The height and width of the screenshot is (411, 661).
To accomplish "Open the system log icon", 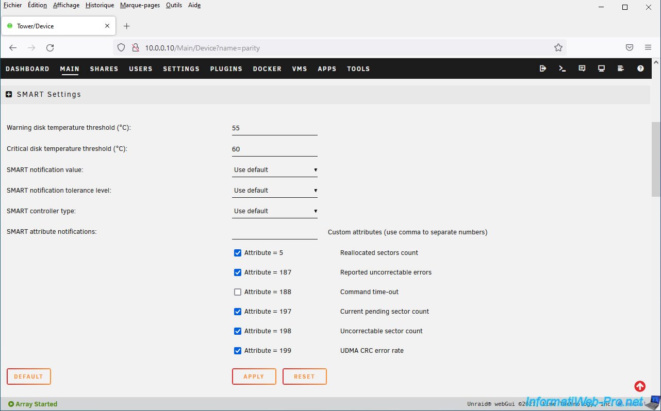I will tap(621, 68).
